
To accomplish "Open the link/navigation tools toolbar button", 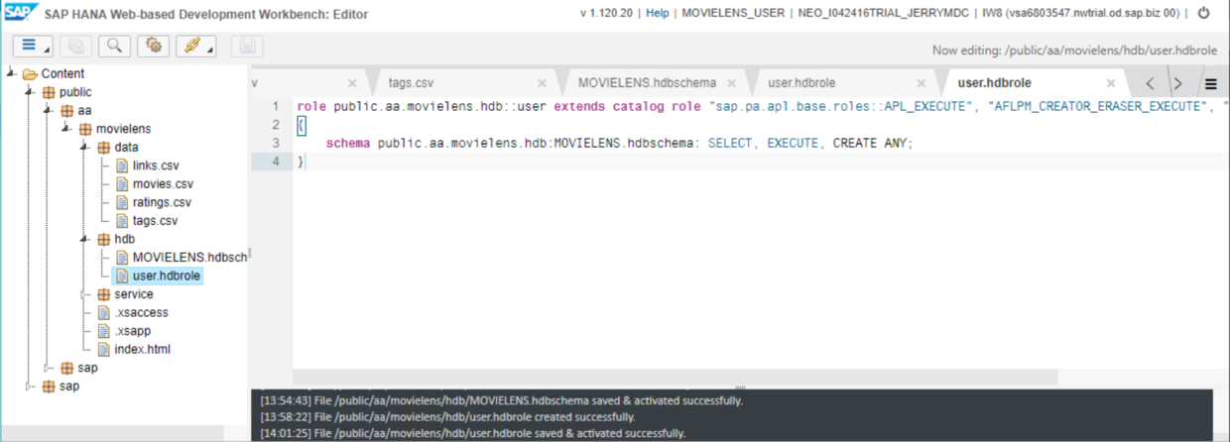I will coord(195,46).
